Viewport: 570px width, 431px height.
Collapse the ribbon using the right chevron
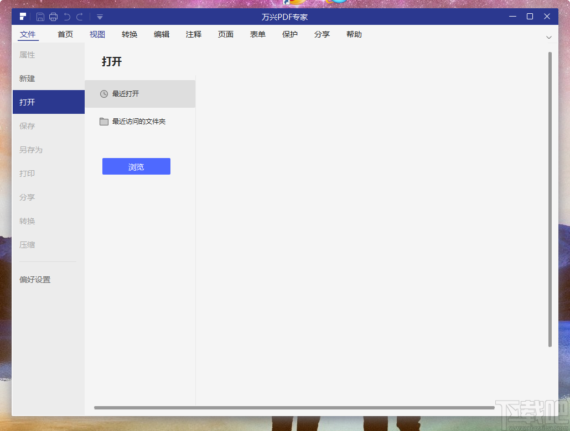548,36
